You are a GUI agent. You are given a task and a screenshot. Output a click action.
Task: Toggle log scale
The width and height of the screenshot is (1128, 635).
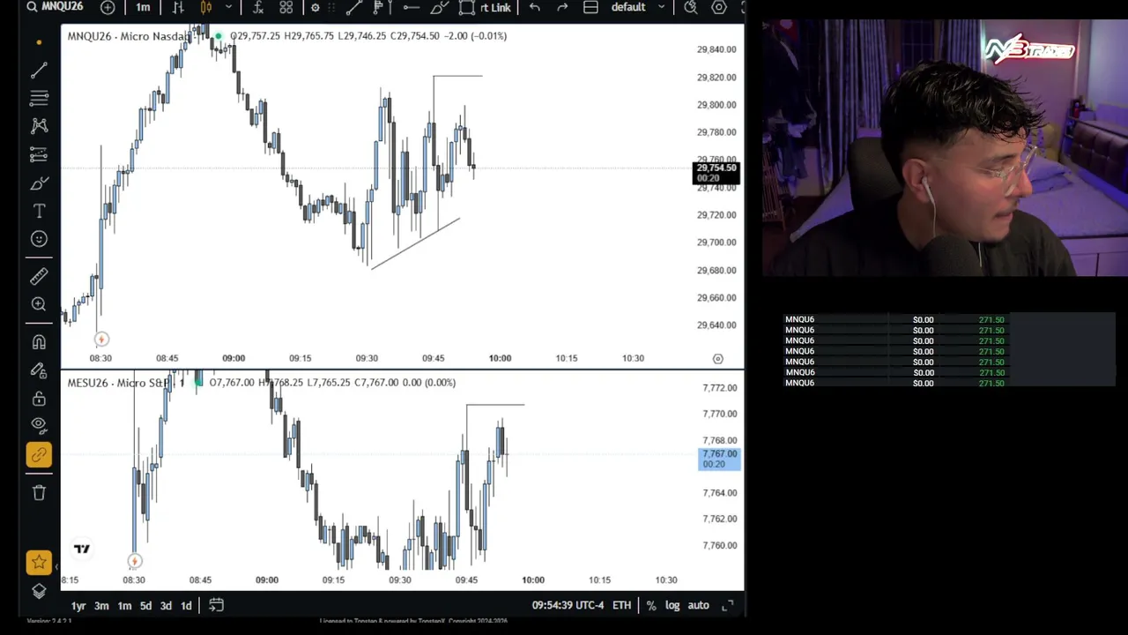(x=672, y=605)
